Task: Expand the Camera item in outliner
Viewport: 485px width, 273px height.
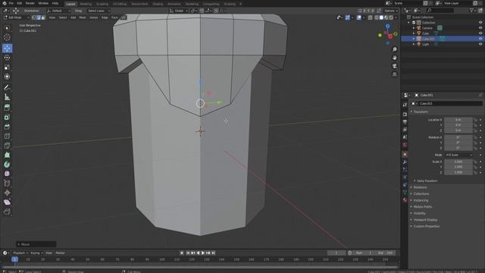Action: pyautogui.click(x=414, y=28)
